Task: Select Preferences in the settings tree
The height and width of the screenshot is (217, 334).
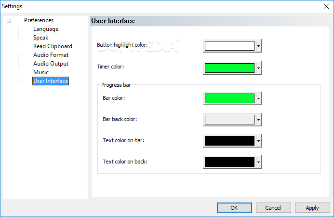Action: 39,20
